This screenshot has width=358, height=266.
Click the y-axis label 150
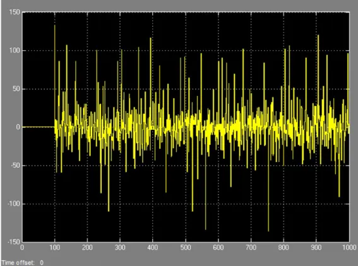click(15, 13)
